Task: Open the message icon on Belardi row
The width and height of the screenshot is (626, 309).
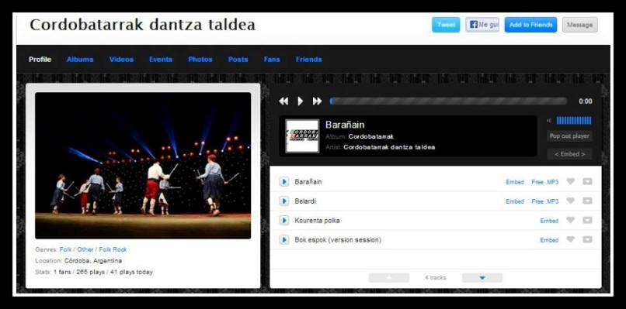Action: [x=587, y=201]
